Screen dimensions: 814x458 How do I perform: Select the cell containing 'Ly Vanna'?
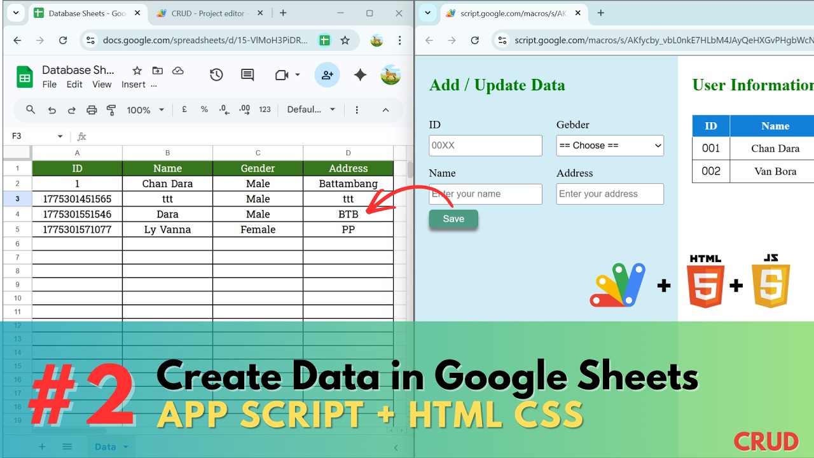tap(167, 230)
